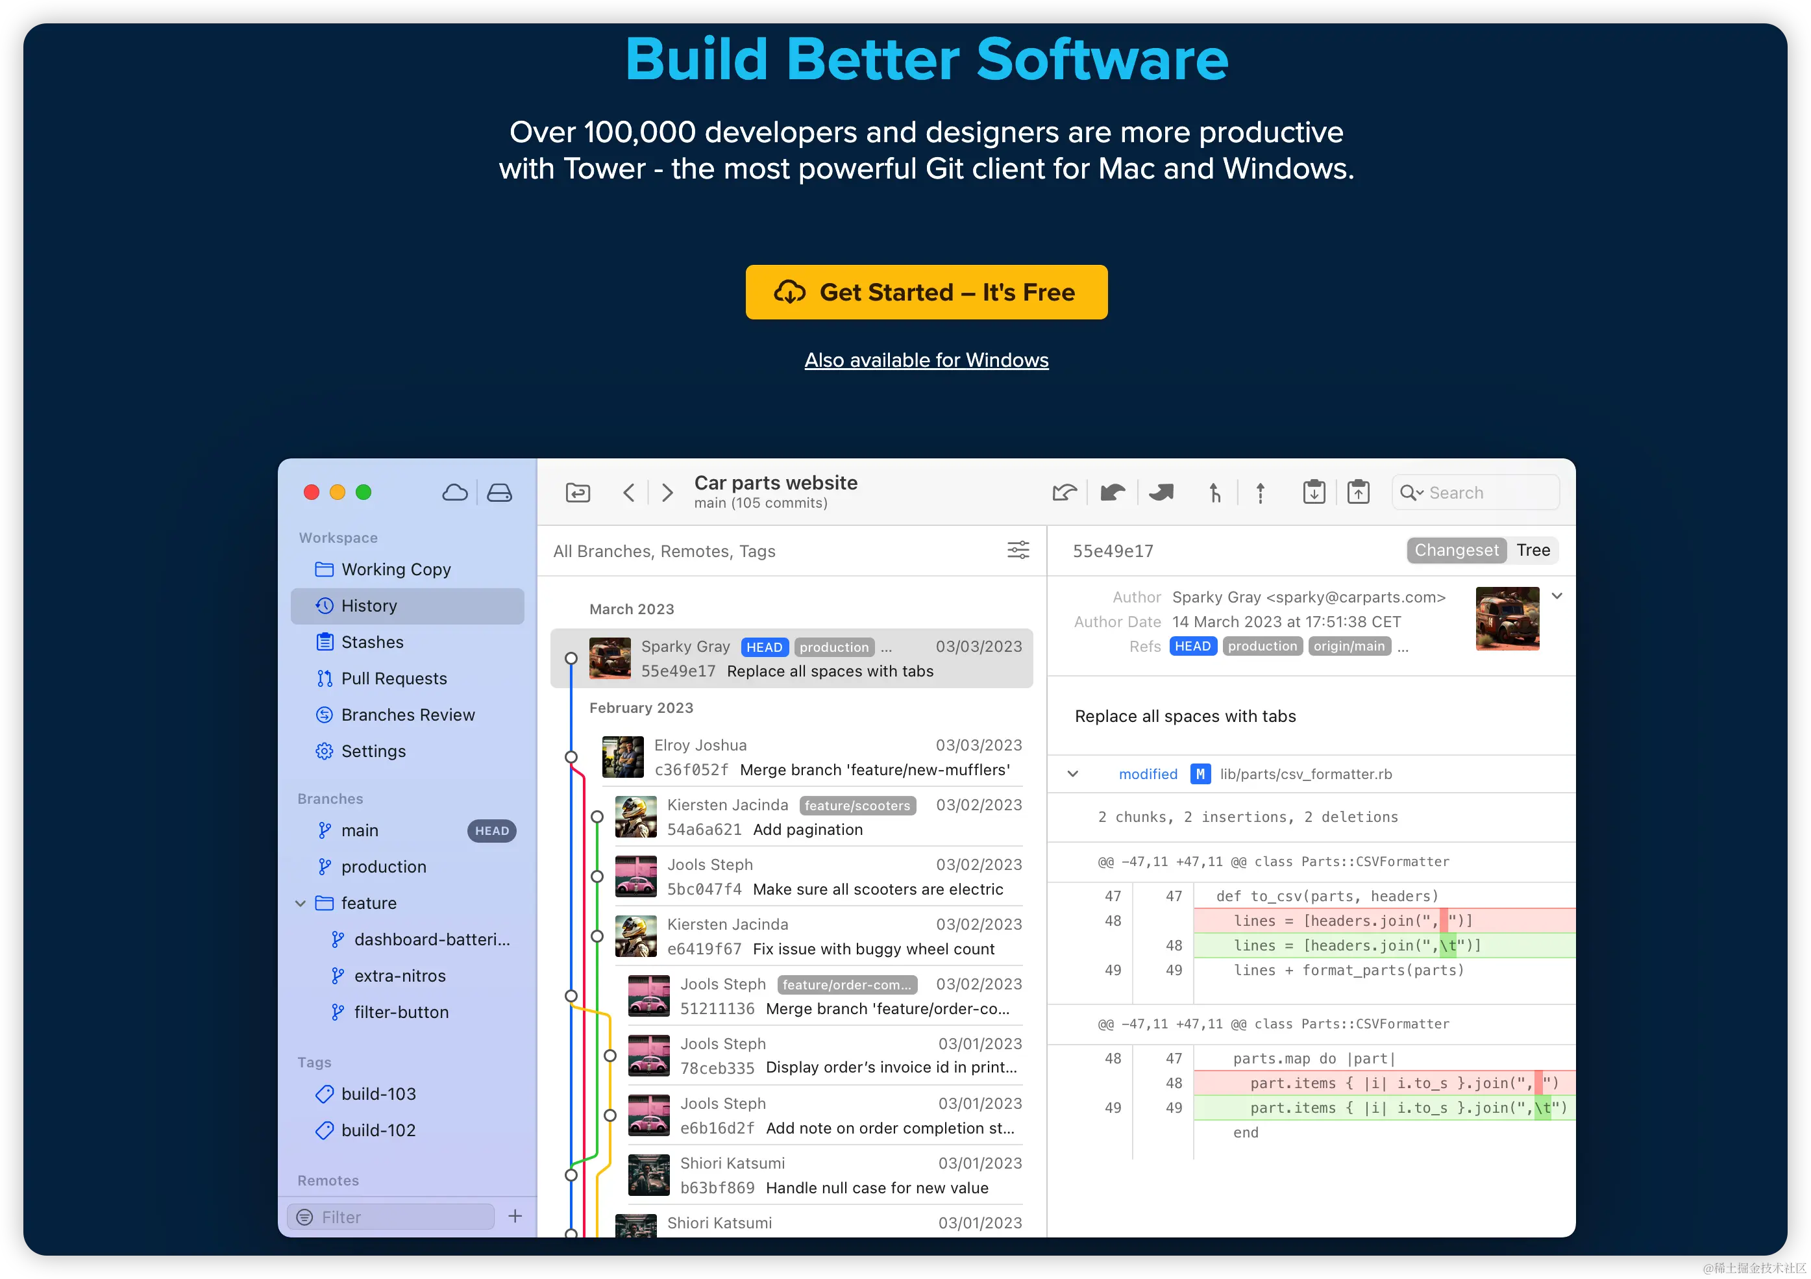Click the sidebar Filter input field

click(x=391, y=1217)
